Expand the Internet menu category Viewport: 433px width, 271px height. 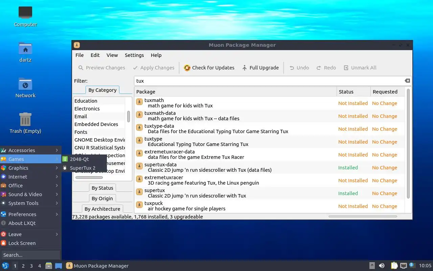click(x=30, y=177)
